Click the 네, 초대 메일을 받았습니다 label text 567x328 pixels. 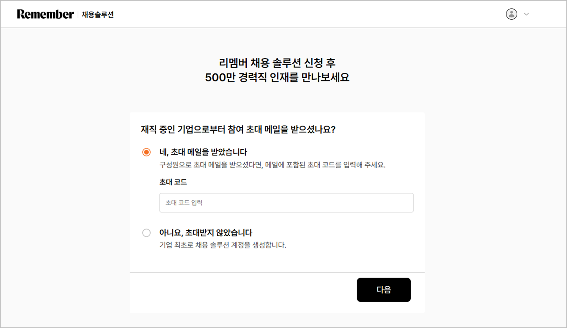click(203, 152)
